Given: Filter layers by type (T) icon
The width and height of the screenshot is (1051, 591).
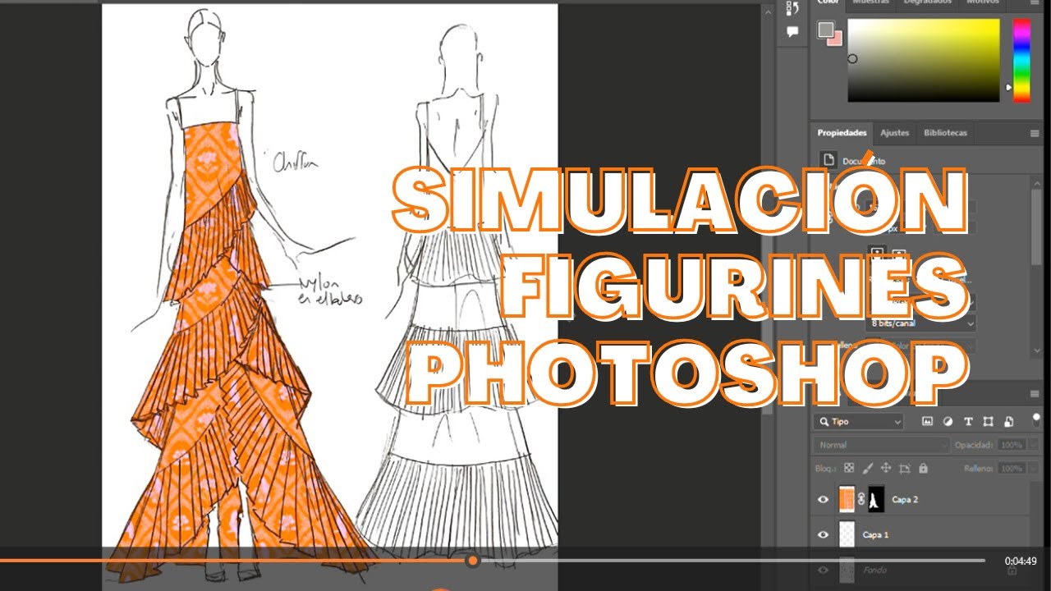Looking at the screenshot, I should click(x=968, y=421).
